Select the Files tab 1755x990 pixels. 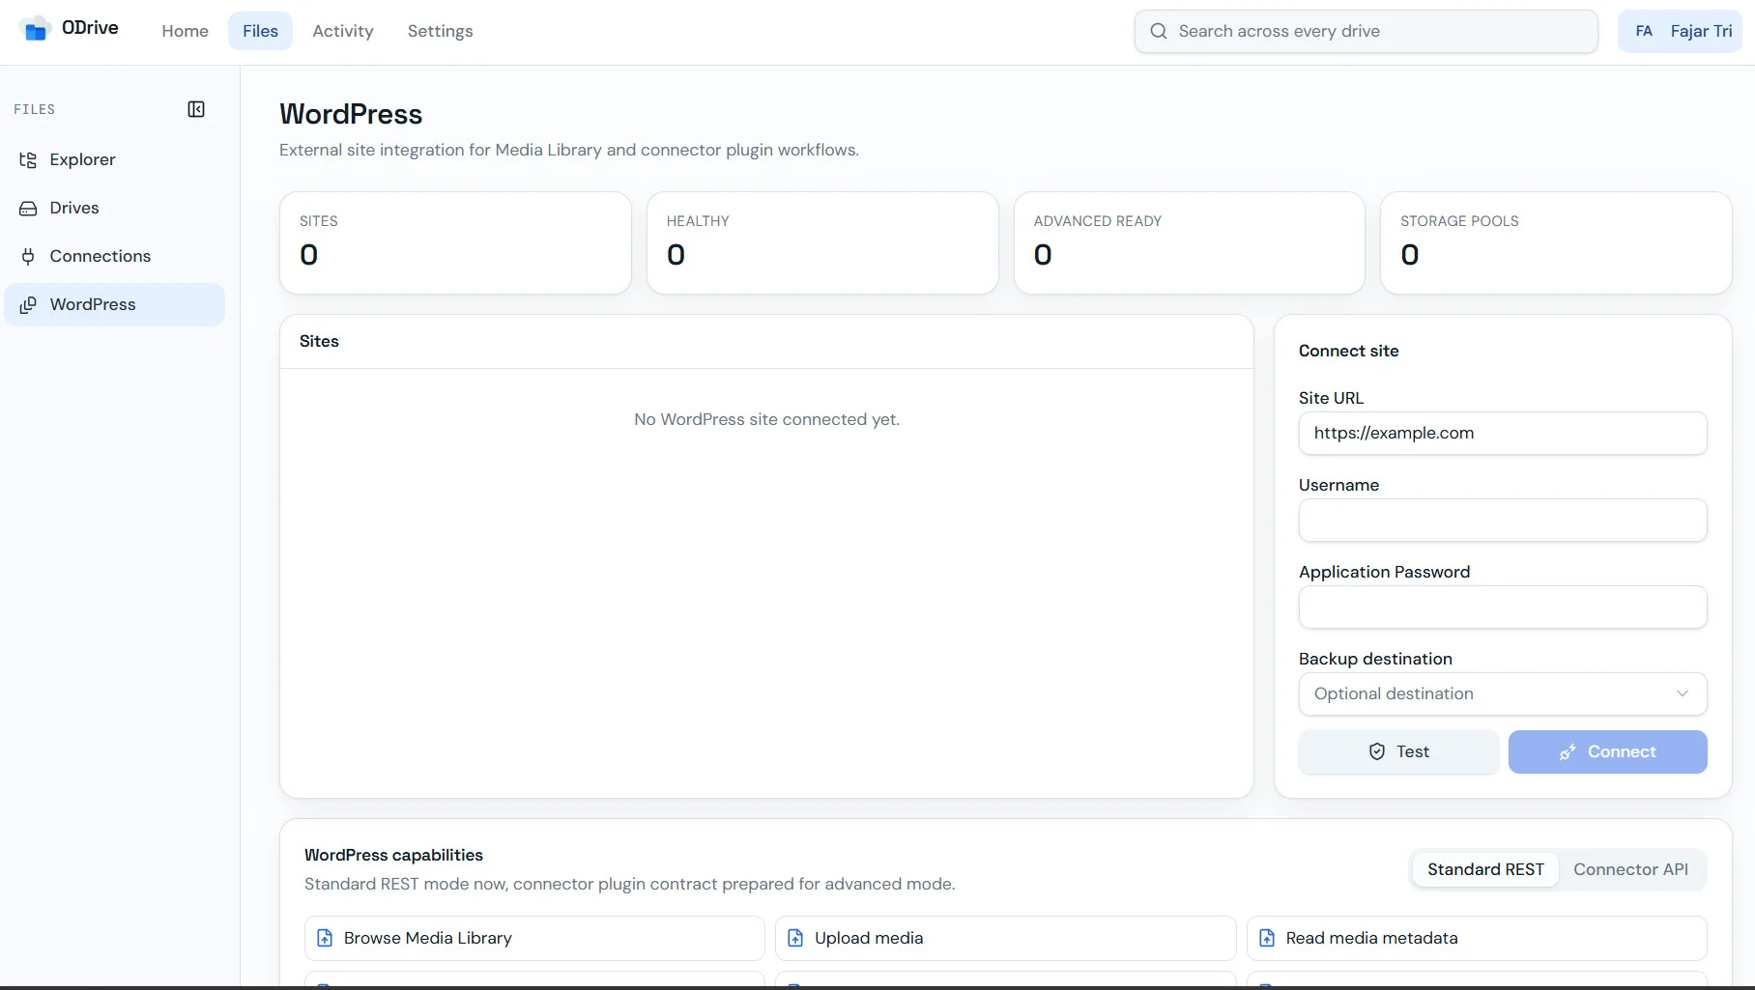pos(260,31)
